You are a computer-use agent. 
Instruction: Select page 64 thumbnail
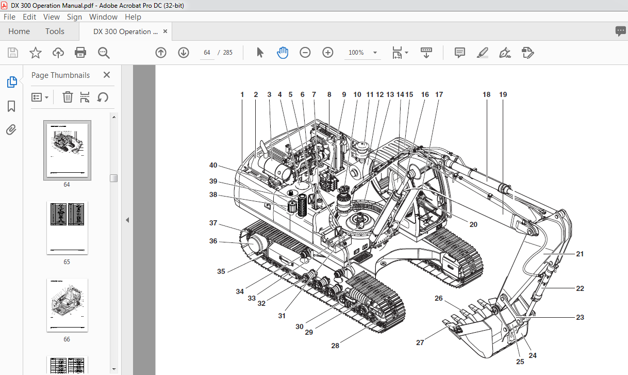click(67, 150)
